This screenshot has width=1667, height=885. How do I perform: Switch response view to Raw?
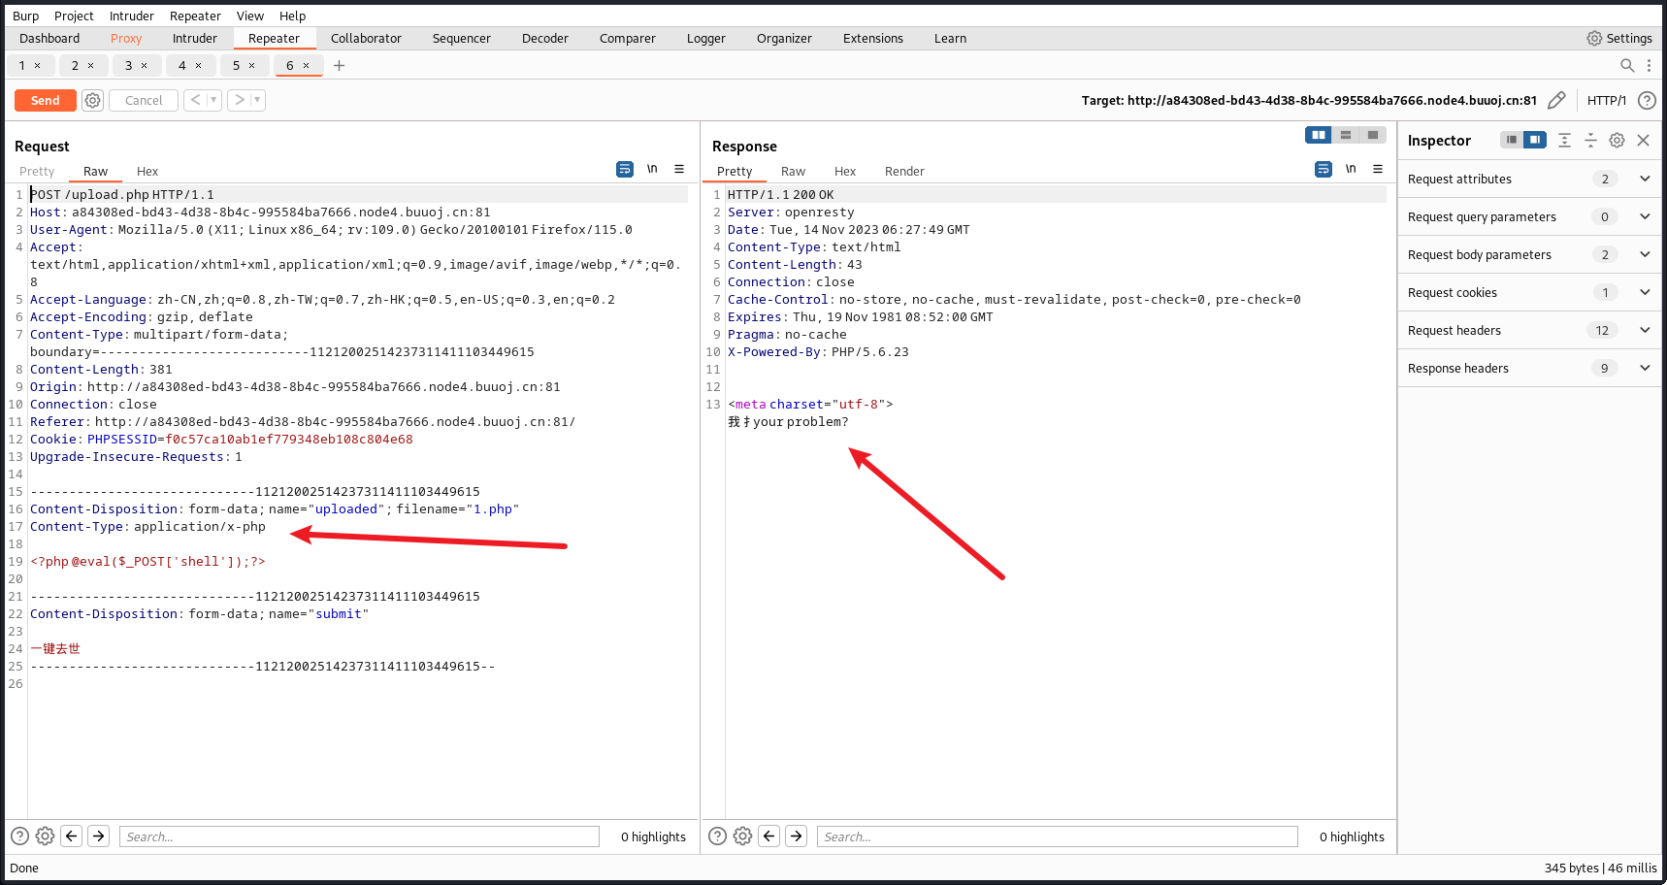pyautogui.click(x=794, y=171)
